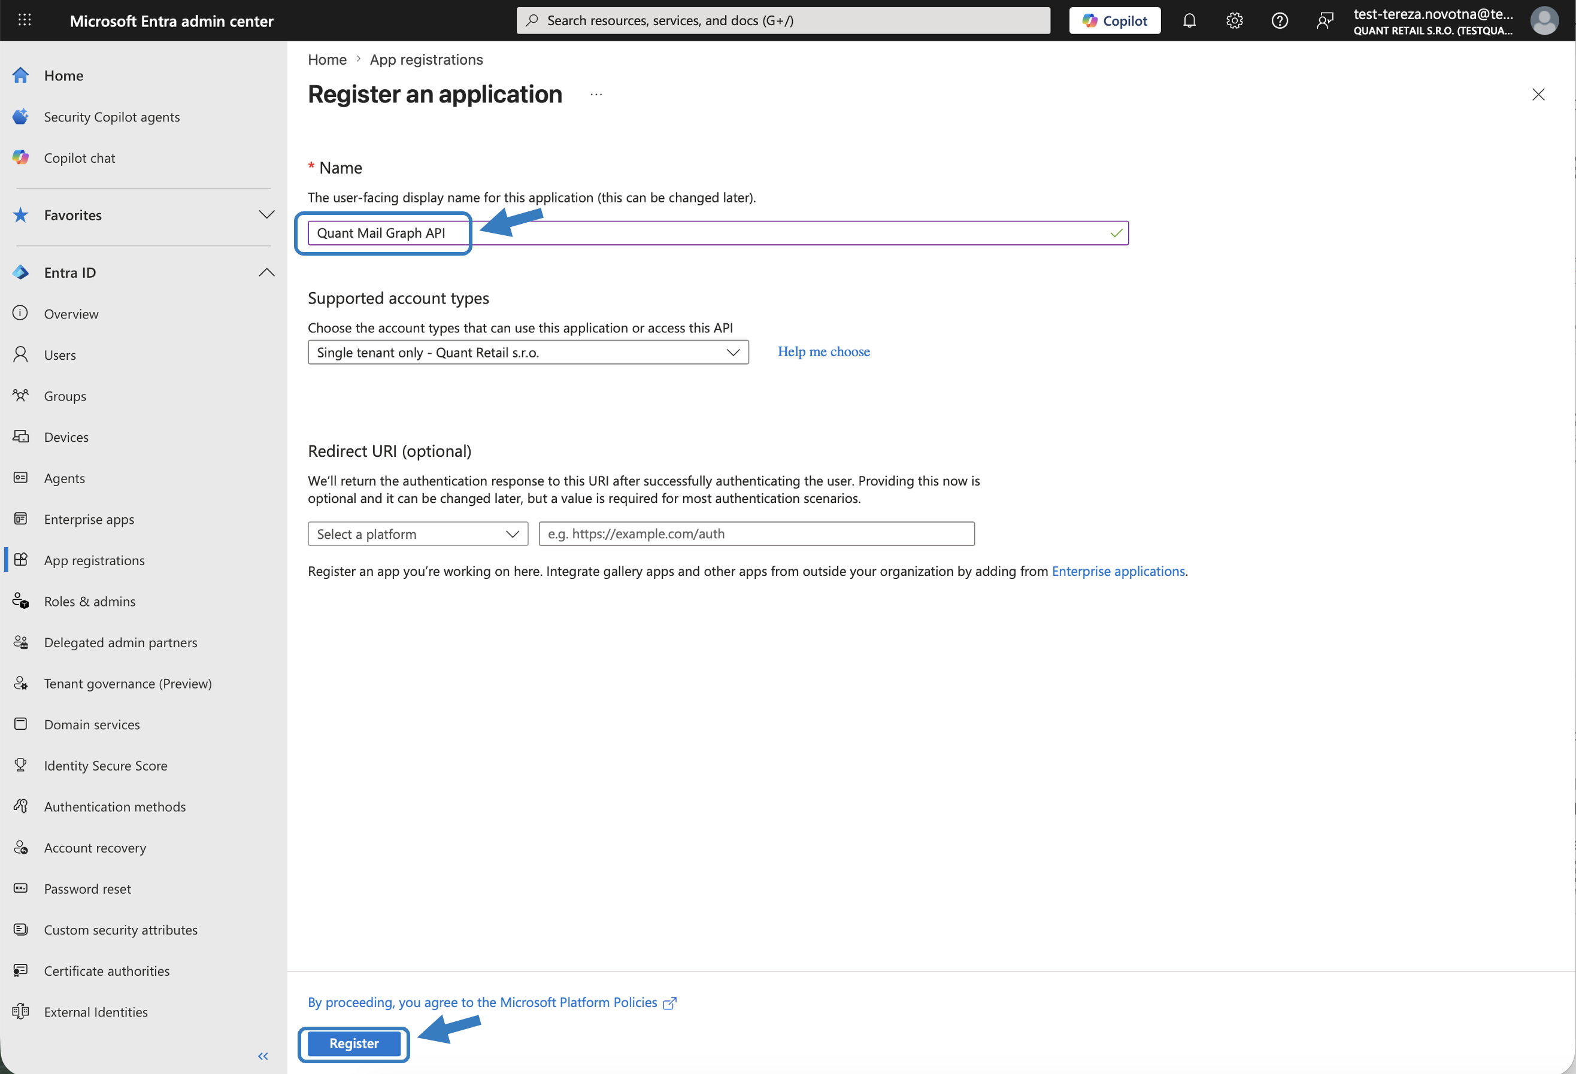Click the Register button
The height and width of the screenshot is (1074, 1576).
pos(354,1043)
